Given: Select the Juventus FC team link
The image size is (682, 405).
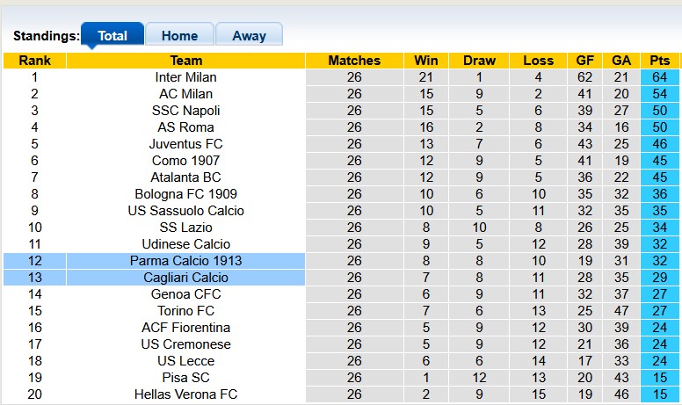Looking at the screenshot, I should (185, 144).
